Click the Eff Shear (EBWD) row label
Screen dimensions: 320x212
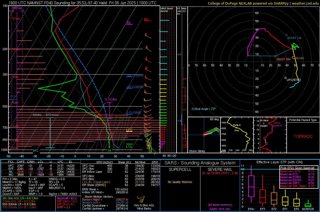pos(94,185)
